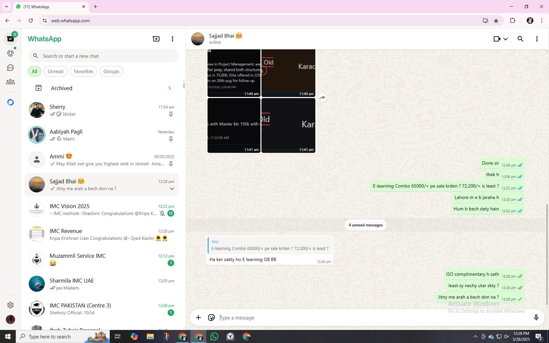Click the conversation scrollbar thumb
Image resolution: width=549 pixels, height=343 pixels.
[547, 255]
